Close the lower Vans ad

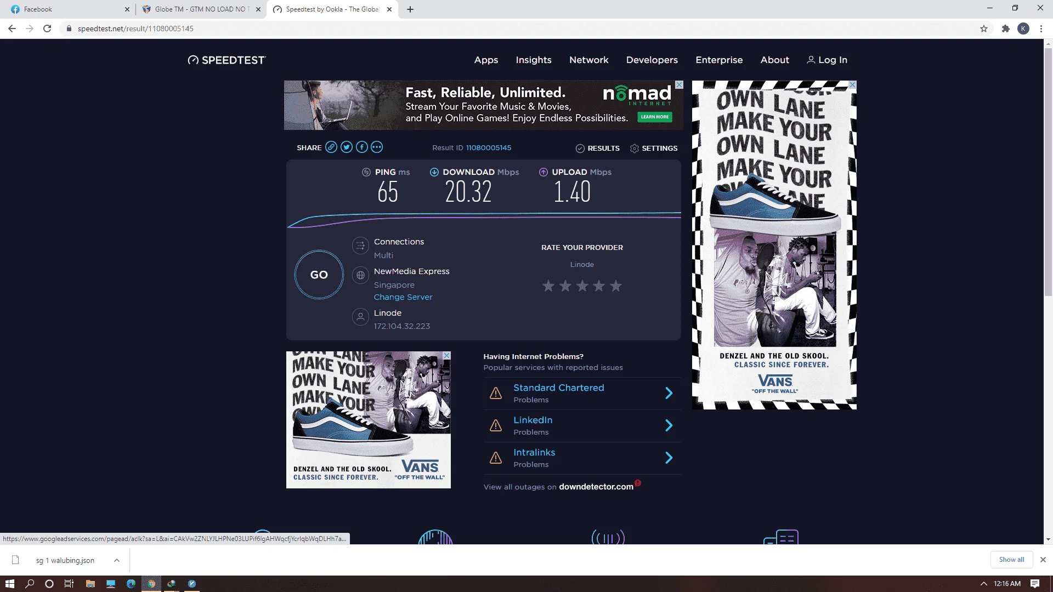(446, 356)
